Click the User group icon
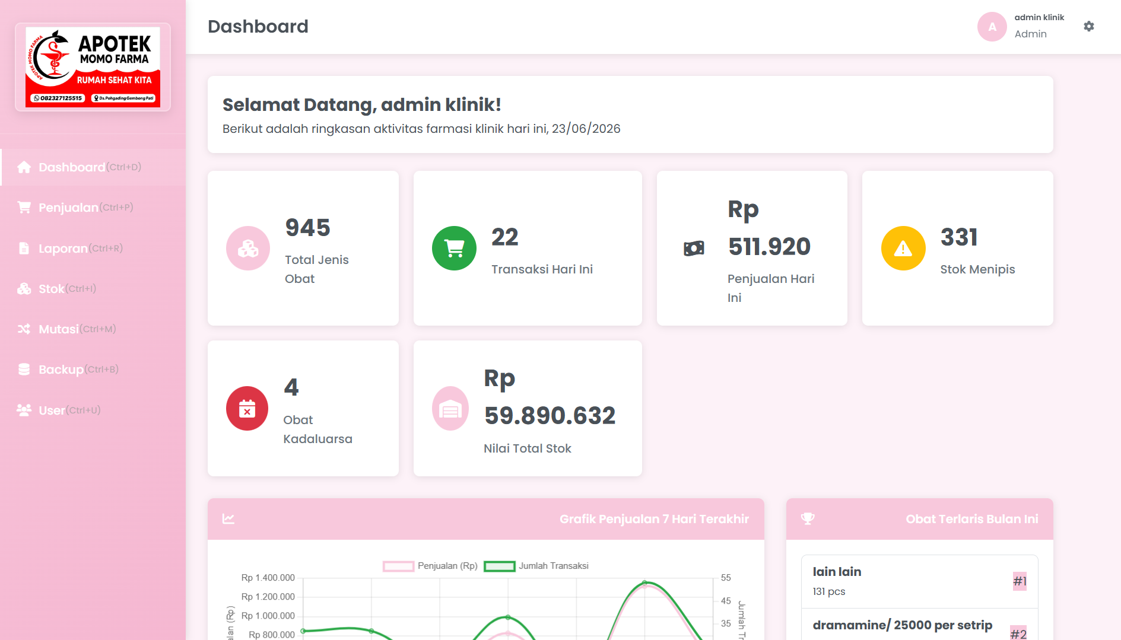Image resolution: width=1121 pixels, height=640 pixels. tap(24, 410)
